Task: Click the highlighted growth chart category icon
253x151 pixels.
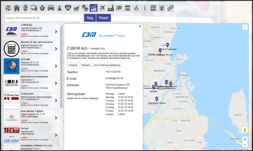Action: pos(94,8)
